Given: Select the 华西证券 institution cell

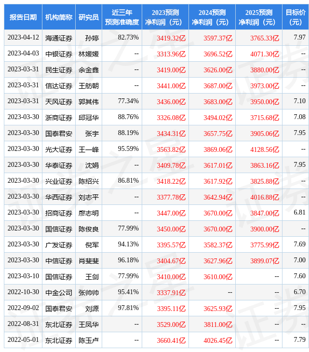Looking at the screenshot, I should 59,197.
